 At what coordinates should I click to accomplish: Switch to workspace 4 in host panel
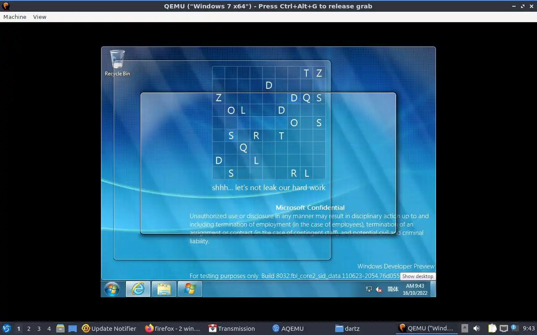click(49, 329)
